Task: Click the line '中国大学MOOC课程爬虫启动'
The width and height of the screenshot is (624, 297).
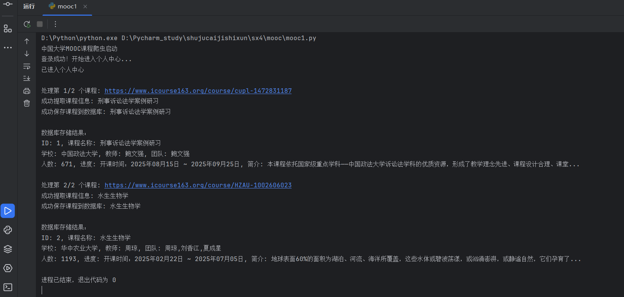Action: click(x=79, y=49)
